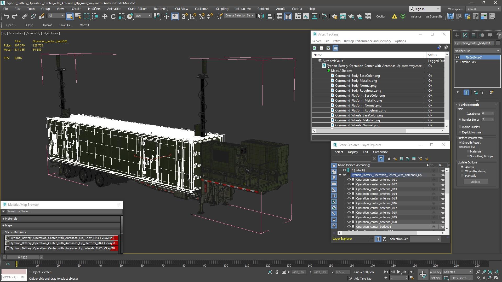
Task: Expand the Materials group in Material Browser
Action: click(x=3, y=219)
